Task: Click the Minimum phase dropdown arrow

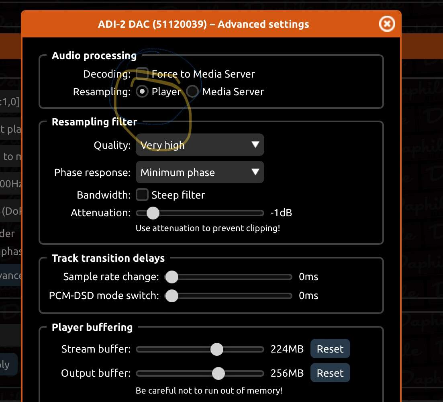Action: pyautogui.click(x=255, y=172)
